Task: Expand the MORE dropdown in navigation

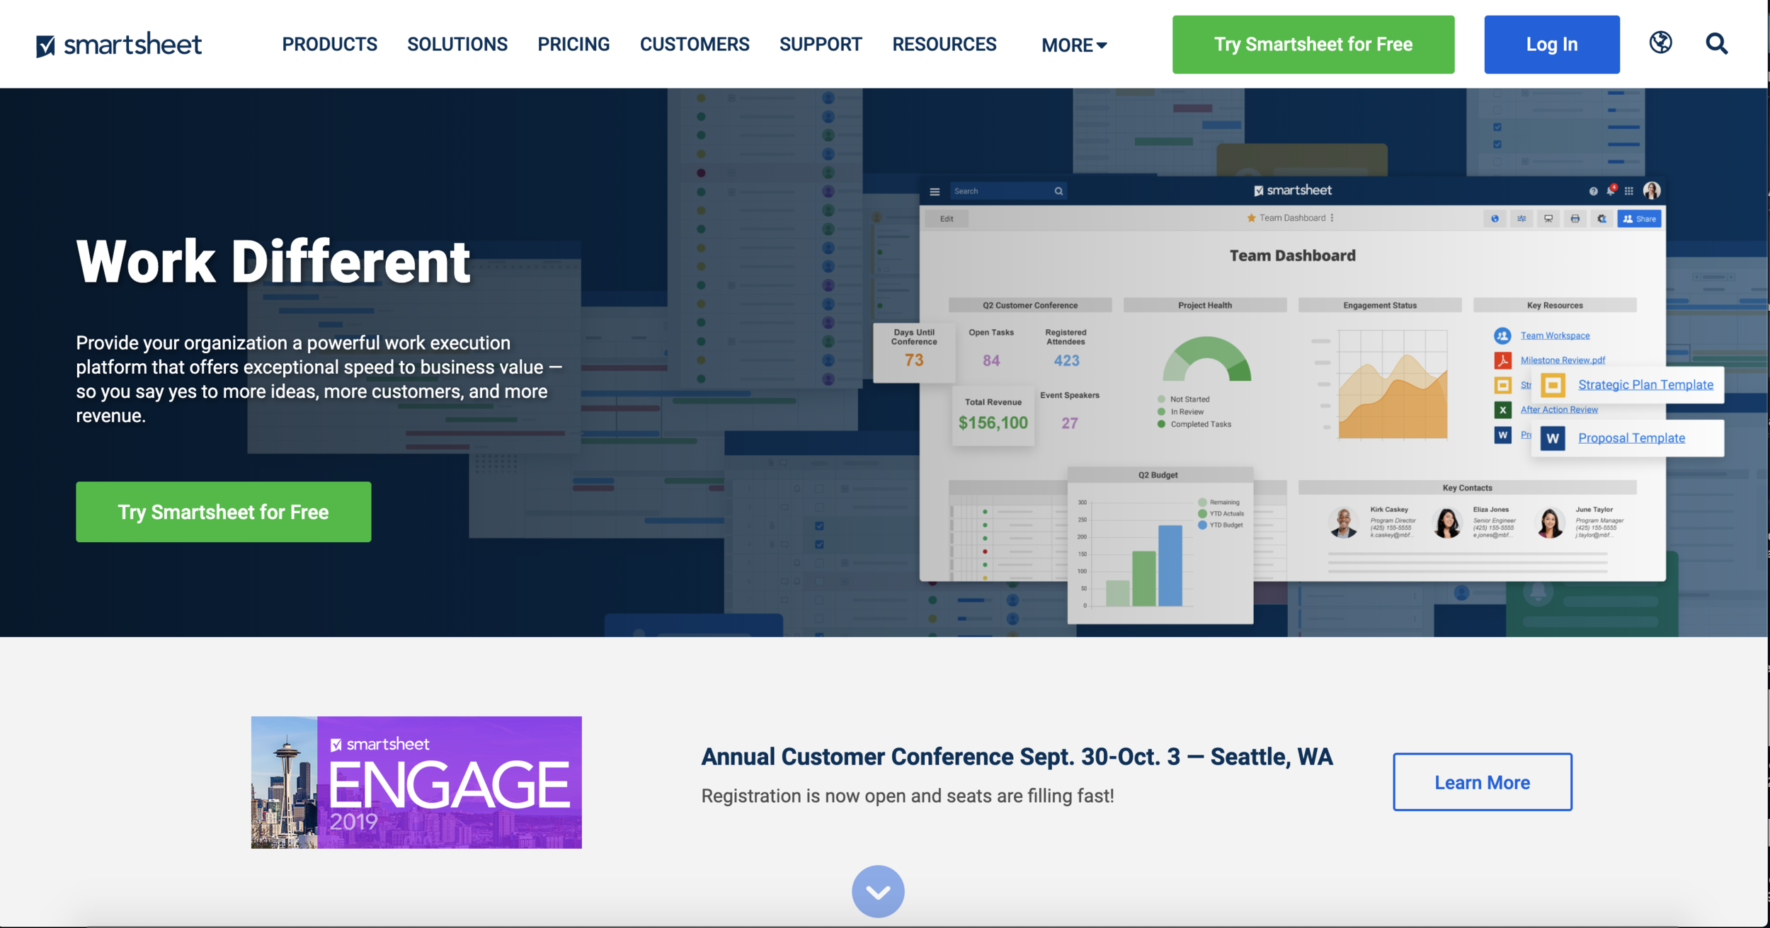Action: click(x=1074, y=45)
